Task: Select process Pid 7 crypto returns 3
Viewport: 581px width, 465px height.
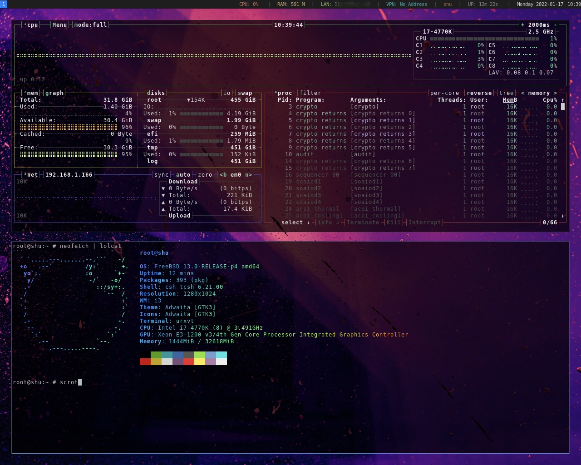Action: [418, 134]
